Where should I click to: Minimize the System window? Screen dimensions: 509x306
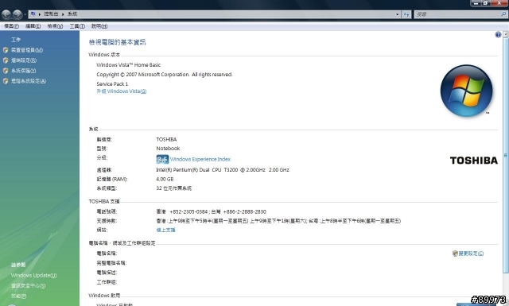[476, 3]
